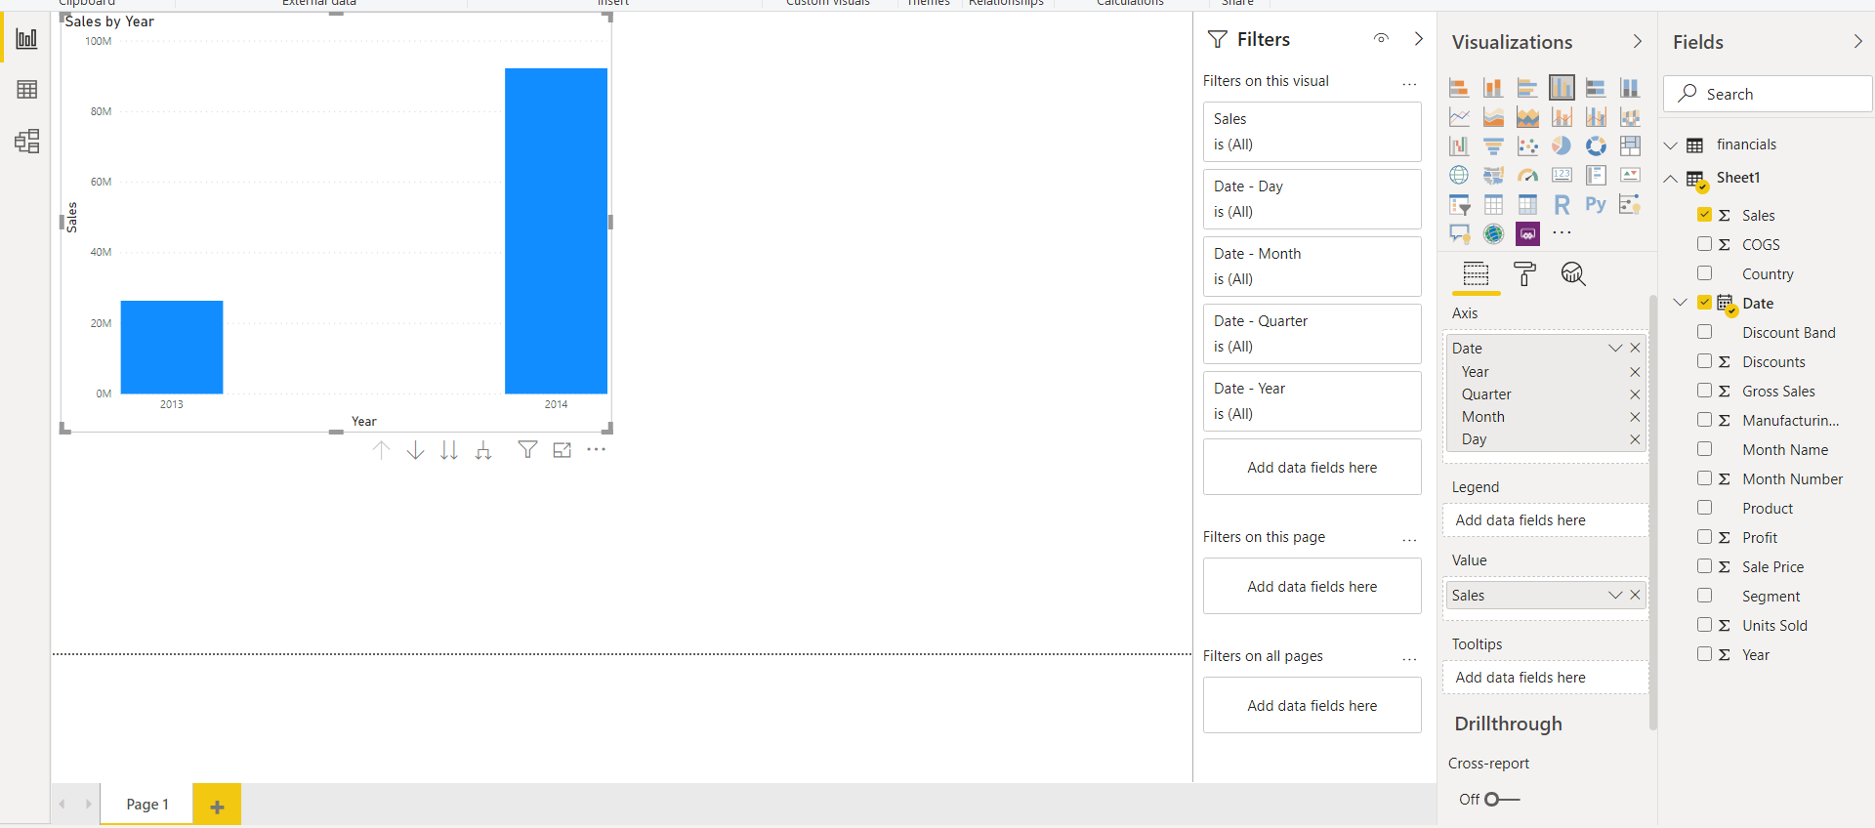Pick the gauge visualization icon
1875x828 pixels.
point(1527,176)
